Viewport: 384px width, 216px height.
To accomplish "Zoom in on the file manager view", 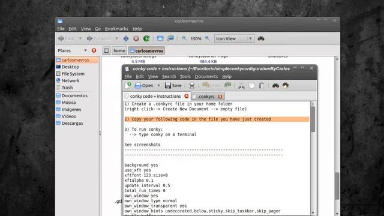I will 208,38.
